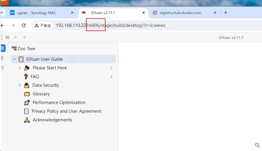Focus the address bar URL

(111, 25)
